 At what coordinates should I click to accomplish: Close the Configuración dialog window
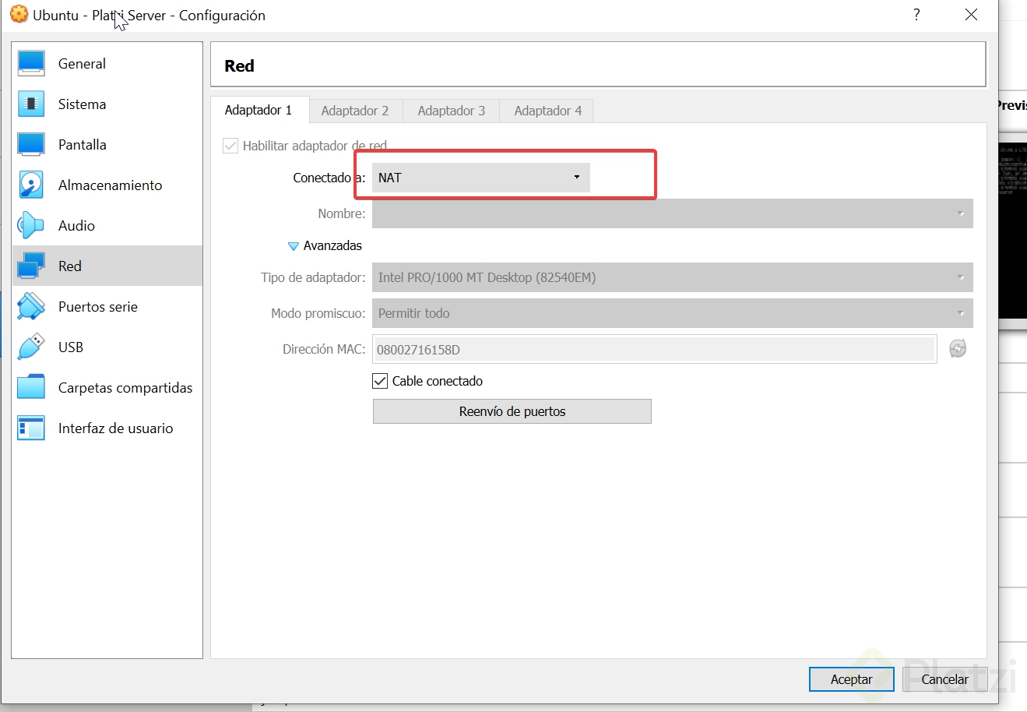coord(971,15)
